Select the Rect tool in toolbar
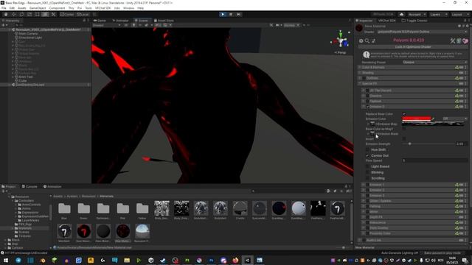This screenshot has width=472, height=265. [38, 14]
